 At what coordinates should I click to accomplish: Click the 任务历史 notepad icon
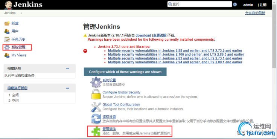[x=7, y=39]
